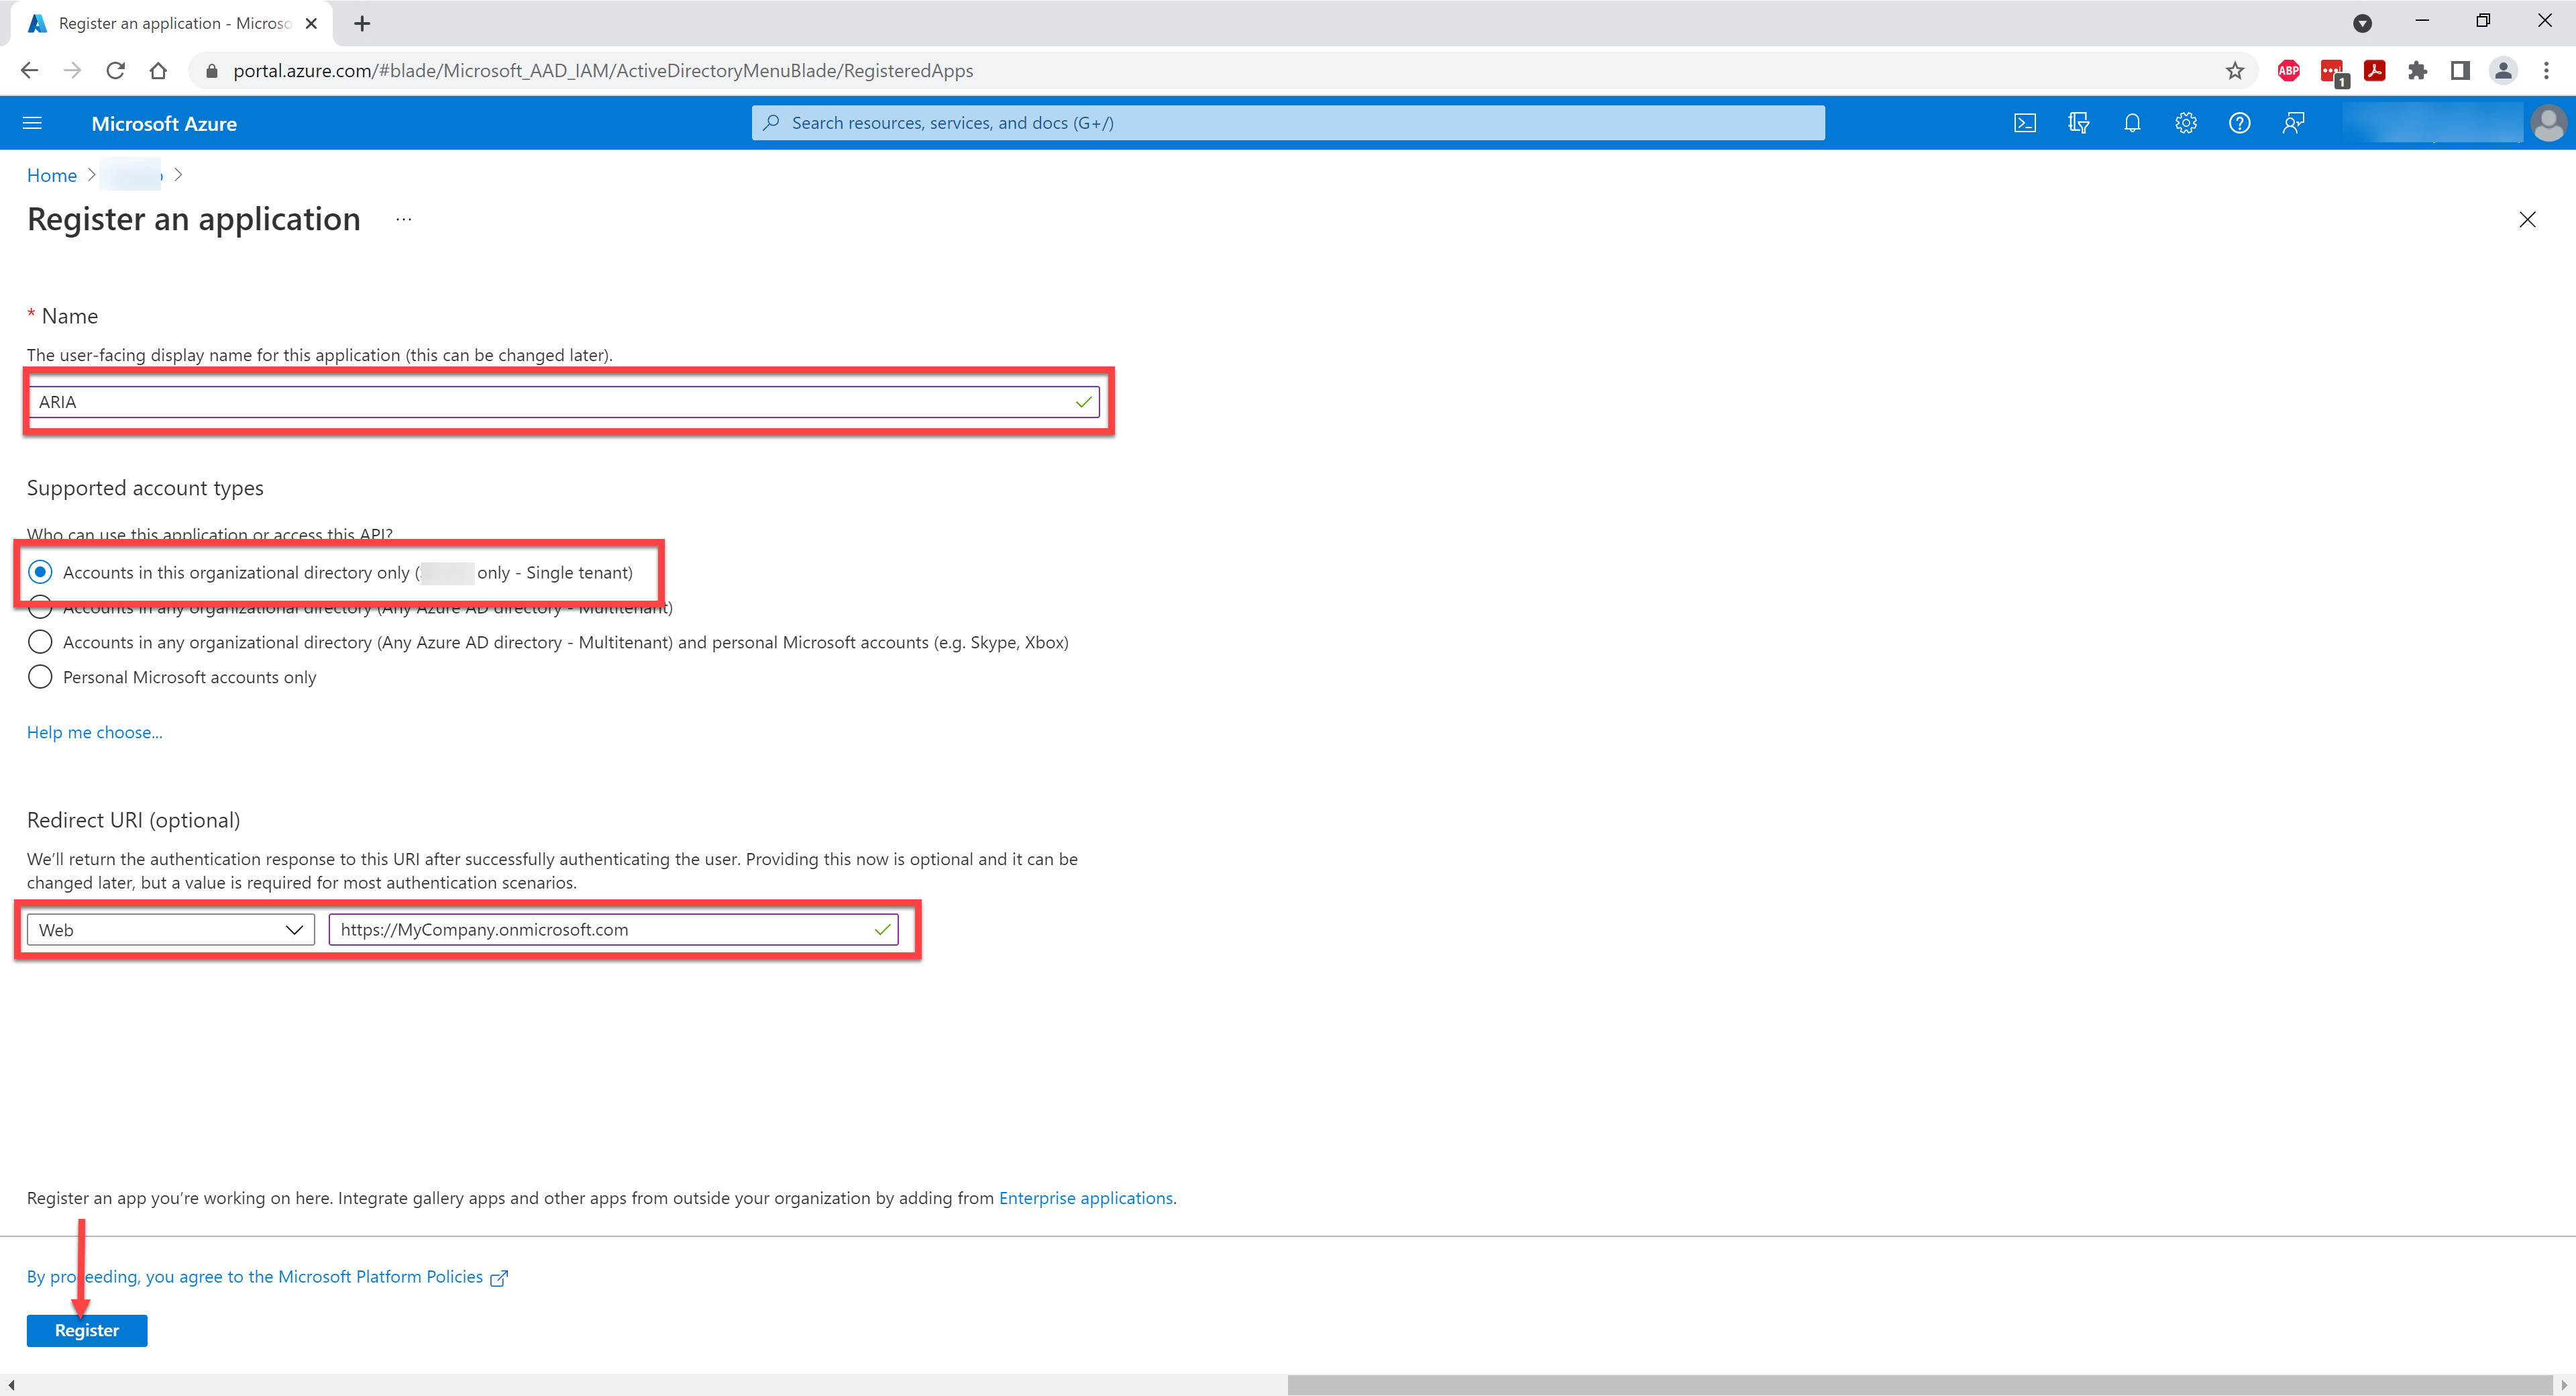The width and height of the screenshot is (2576, 1396).
Task: Open the Help me choose link
Action: 94,732
